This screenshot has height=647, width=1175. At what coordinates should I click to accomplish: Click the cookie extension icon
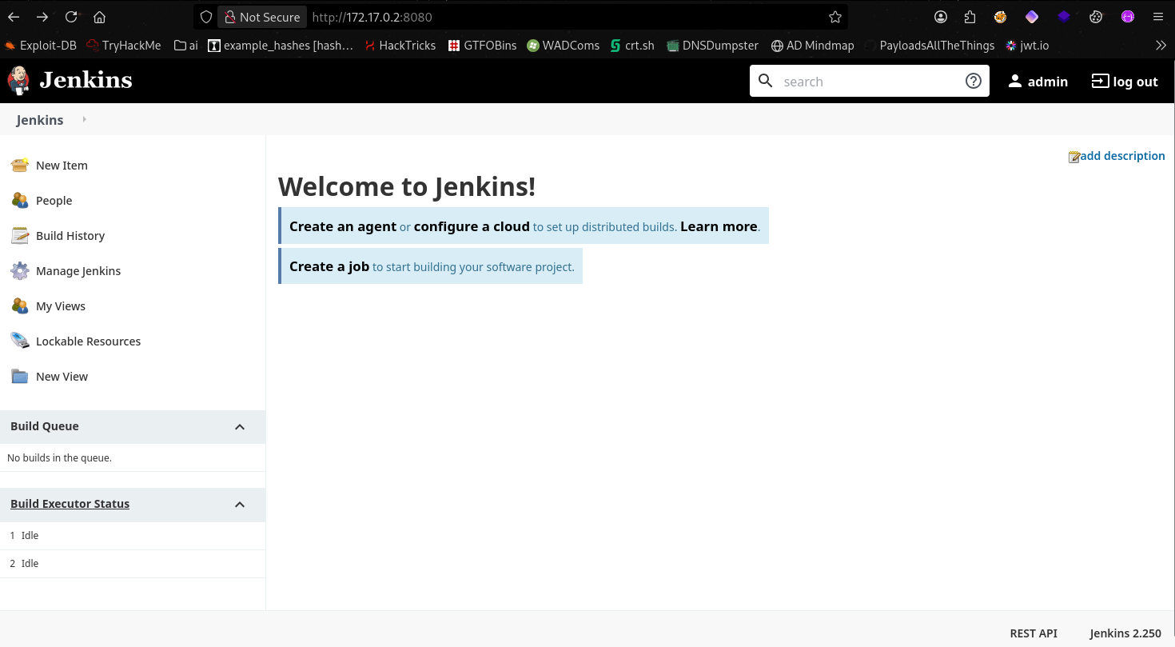coord(1097,17)
